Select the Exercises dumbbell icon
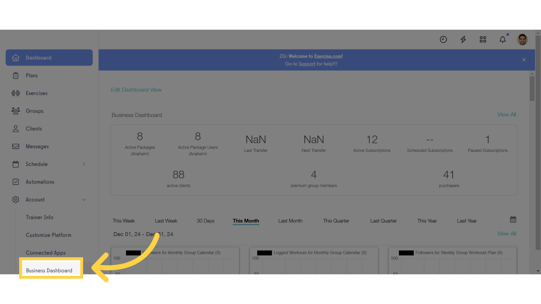Screen dimensions: 541x304 coord(15,93)
